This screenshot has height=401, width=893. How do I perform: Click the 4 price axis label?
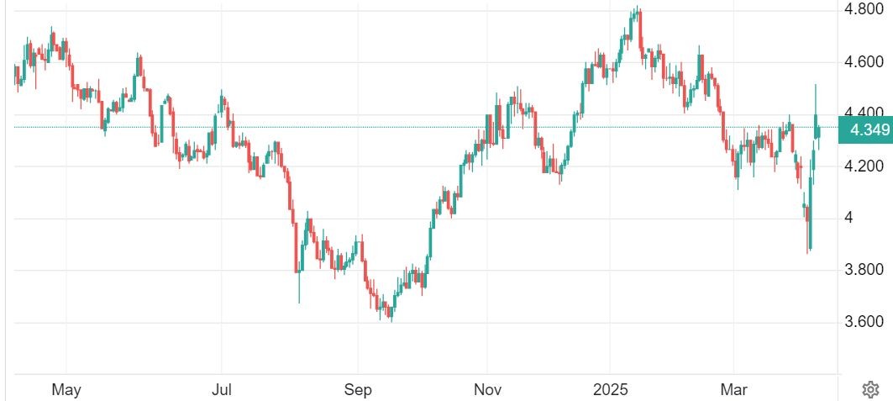tap(849, 218)
